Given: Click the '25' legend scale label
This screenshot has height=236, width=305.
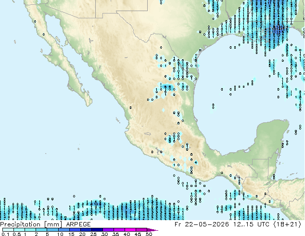Looking at the screenshot, I should (x=93, y=234).
